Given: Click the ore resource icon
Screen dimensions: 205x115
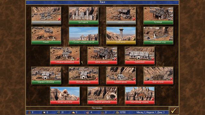Looking at the screenshot, I should tap(59, 112).
